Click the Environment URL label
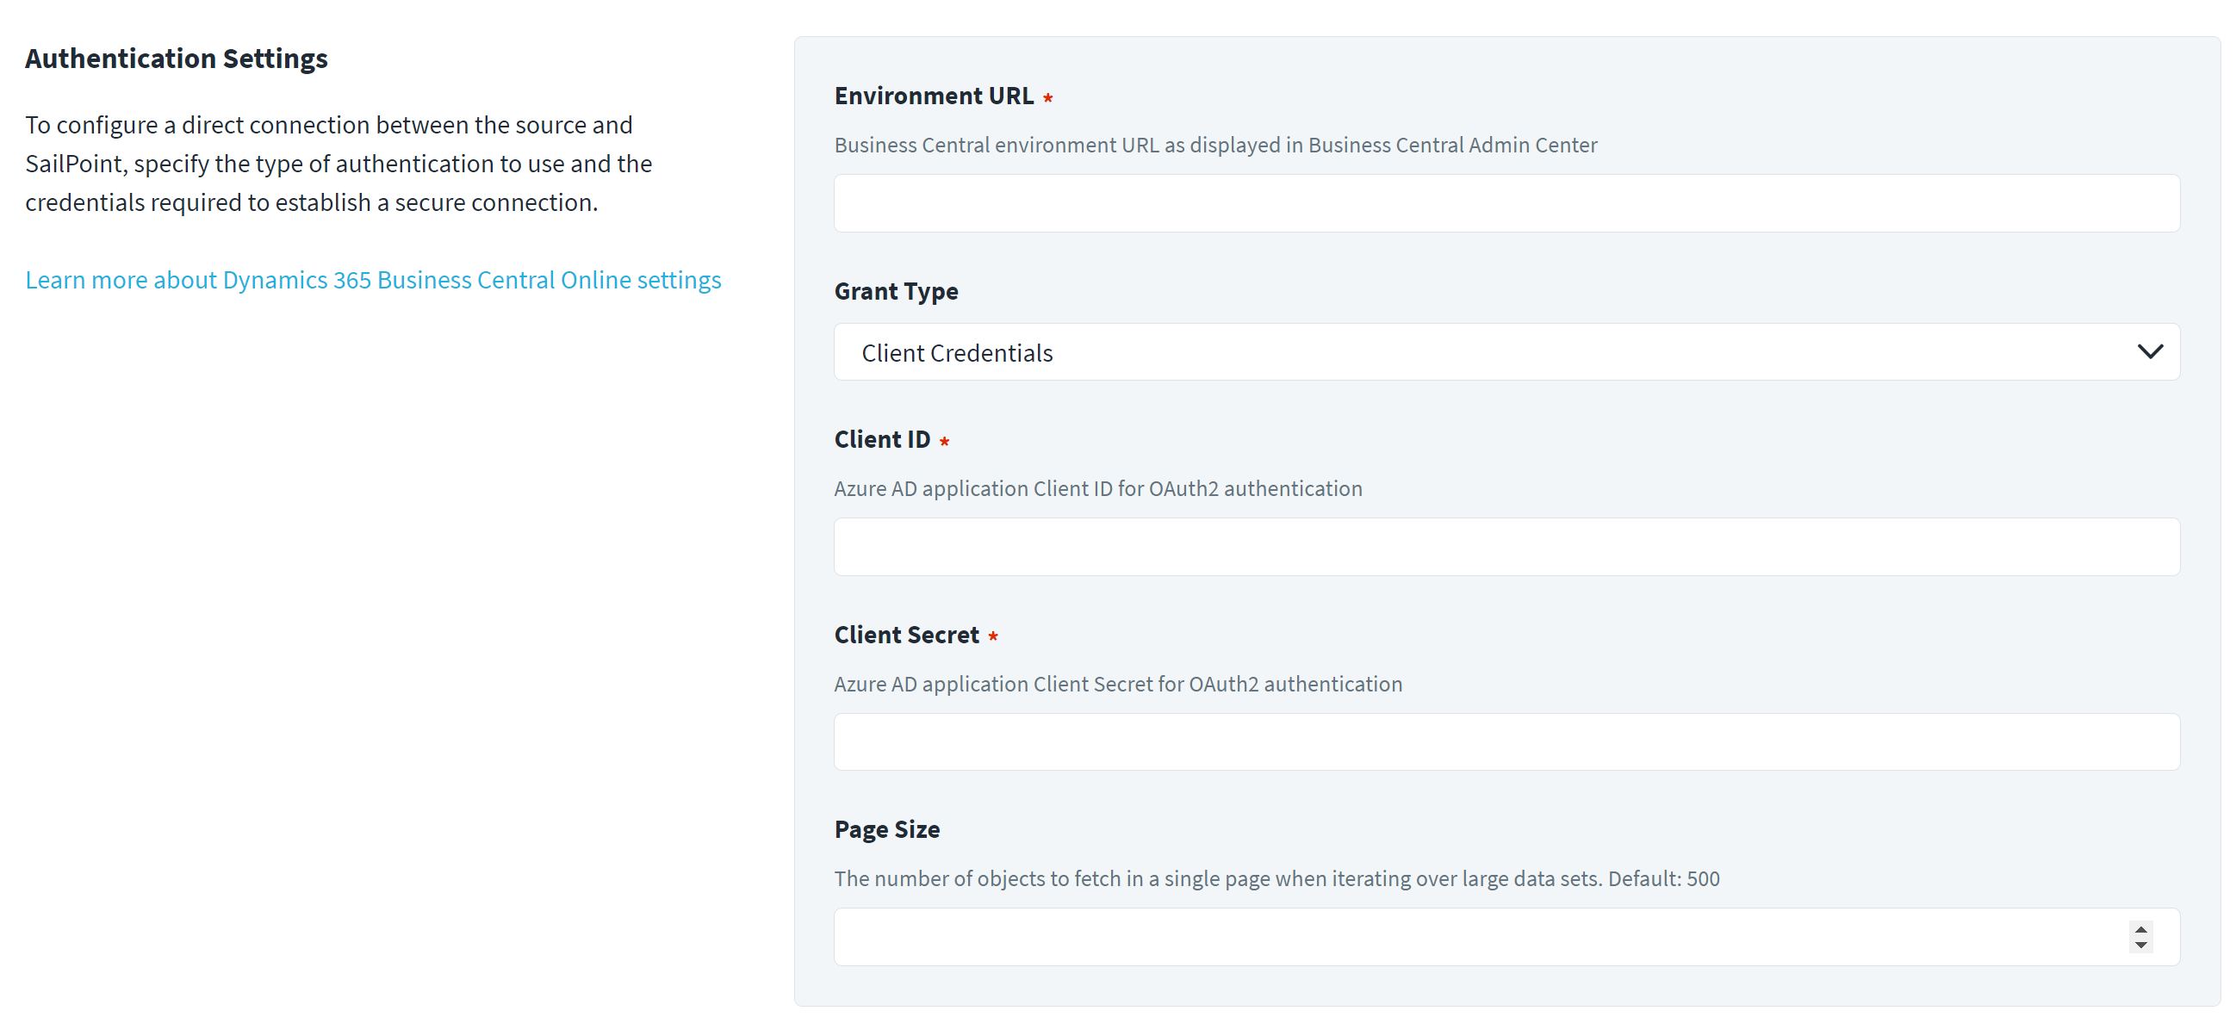Screen dimensions: 2236x1017 click(934, 96)
